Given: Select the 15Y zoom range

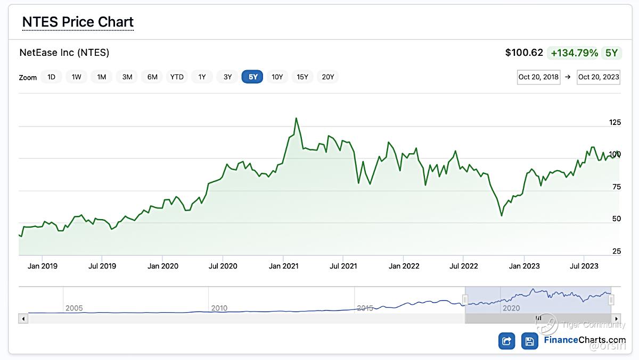Looking at the screenshot, I should pos(302,77).
